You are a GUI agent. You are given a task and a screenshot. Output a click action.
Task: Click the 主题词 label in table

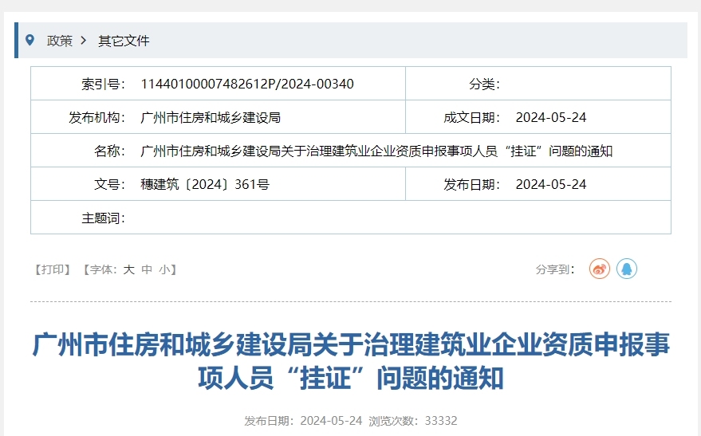click(x=103, y=218)
